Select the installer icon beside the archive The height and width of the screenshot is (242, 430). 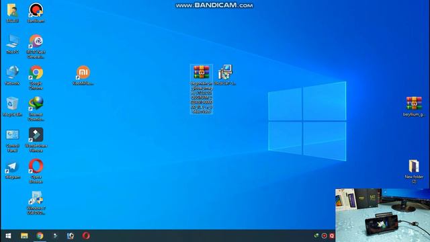coord(225,75)
